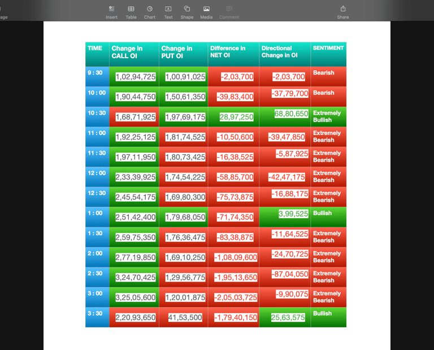Select directional value 25,63,575

(x=288, y=317)
